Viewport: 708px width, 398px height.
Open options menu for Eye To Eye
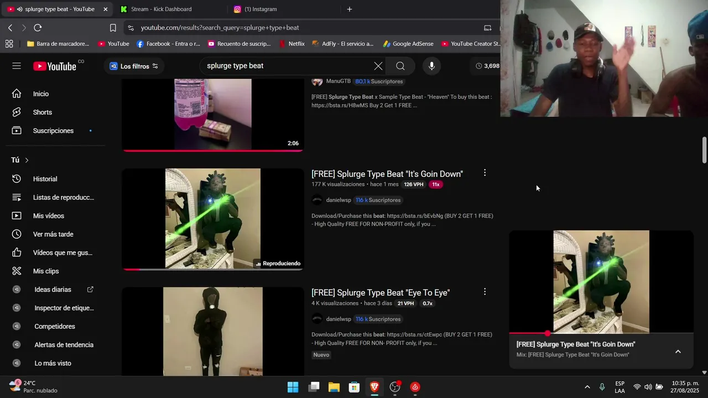click(x=485, y=292)
